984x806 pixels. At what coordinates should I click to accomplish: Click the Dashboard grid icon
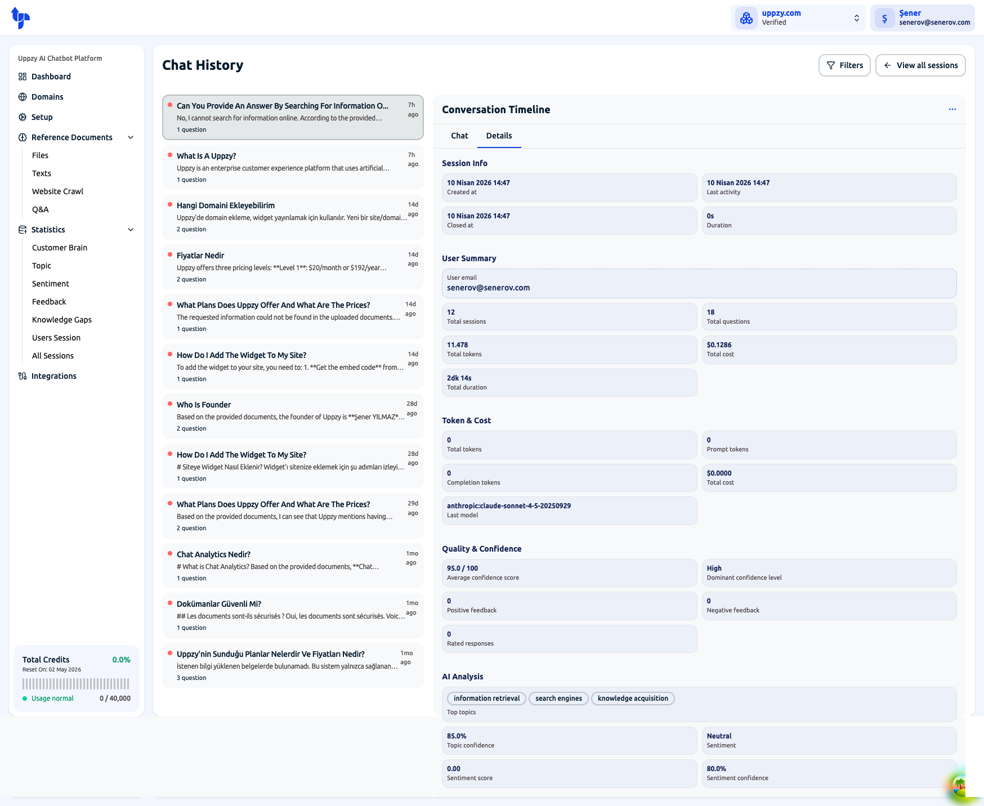pos(23,77)
